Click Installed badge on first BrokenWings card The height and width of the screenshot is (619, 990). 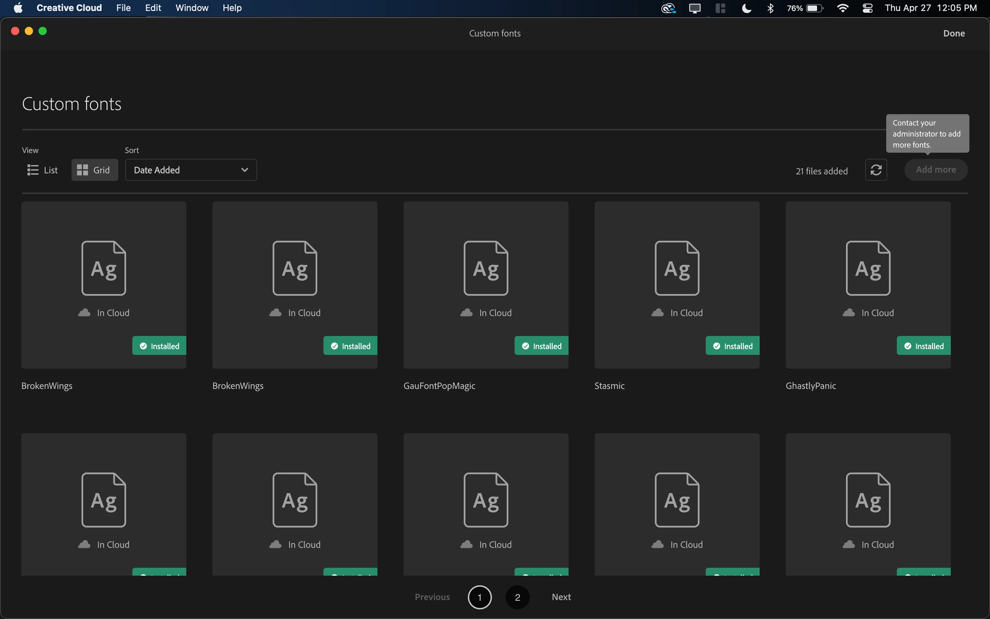(159, 346)
